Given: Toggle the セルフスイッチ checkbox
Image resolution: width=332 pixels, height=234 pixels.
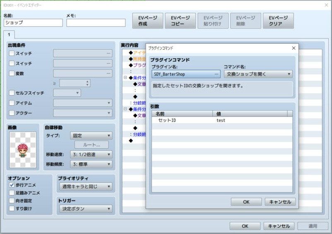Looking at the screenshot, I should tap(12, 93).
